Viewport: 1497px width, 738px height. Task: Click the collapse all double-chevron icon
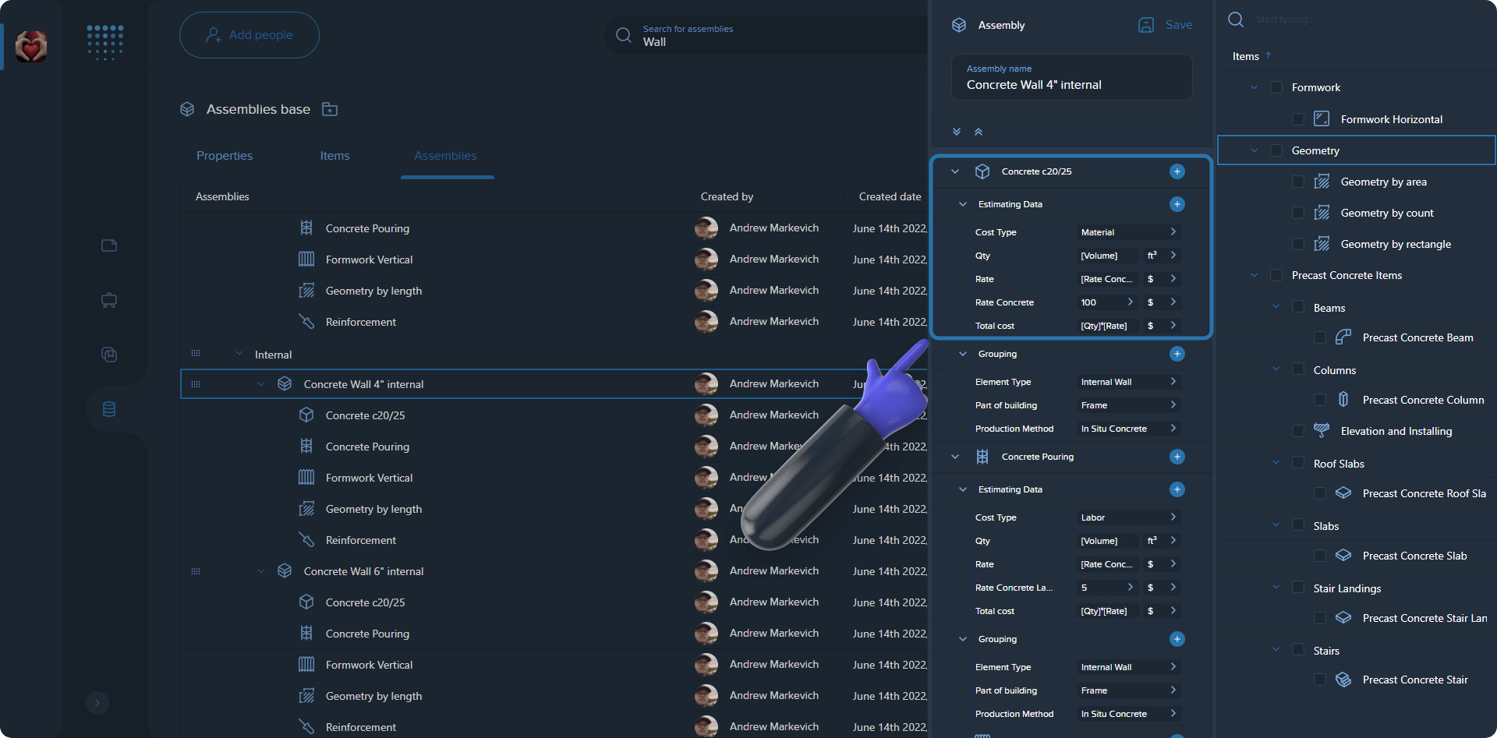click(x=979, y=132)
